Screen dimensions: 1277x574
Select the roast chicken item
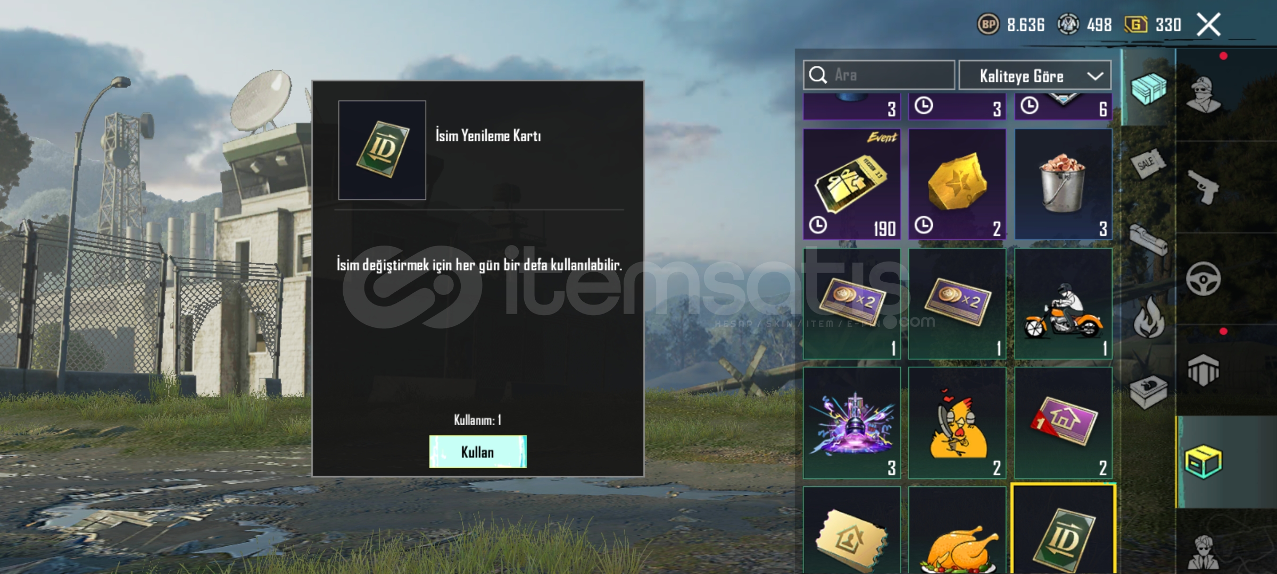coord(957,530)
